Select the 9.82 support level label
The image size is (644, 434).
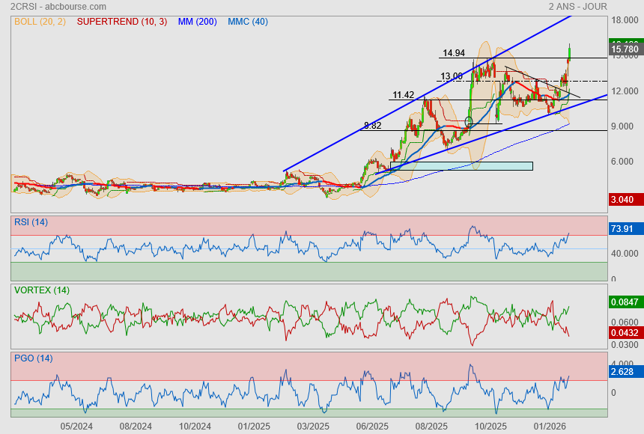point(372,126)
